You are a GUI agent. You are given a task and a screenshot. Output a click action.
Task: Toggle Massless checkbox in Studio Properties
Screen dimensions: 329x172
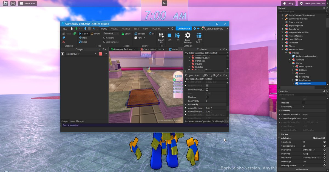(x=207, y=97)
